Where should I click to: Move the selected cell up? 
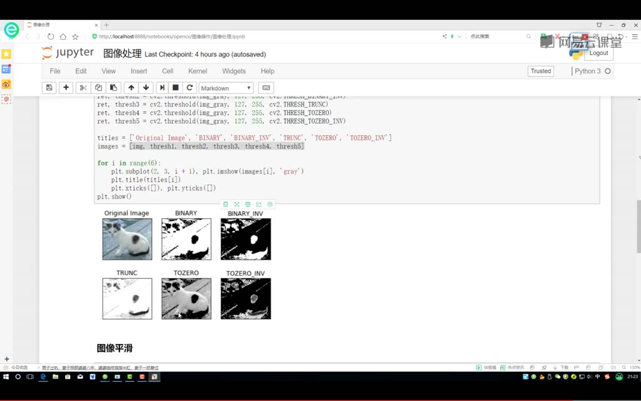click(131, 88)
